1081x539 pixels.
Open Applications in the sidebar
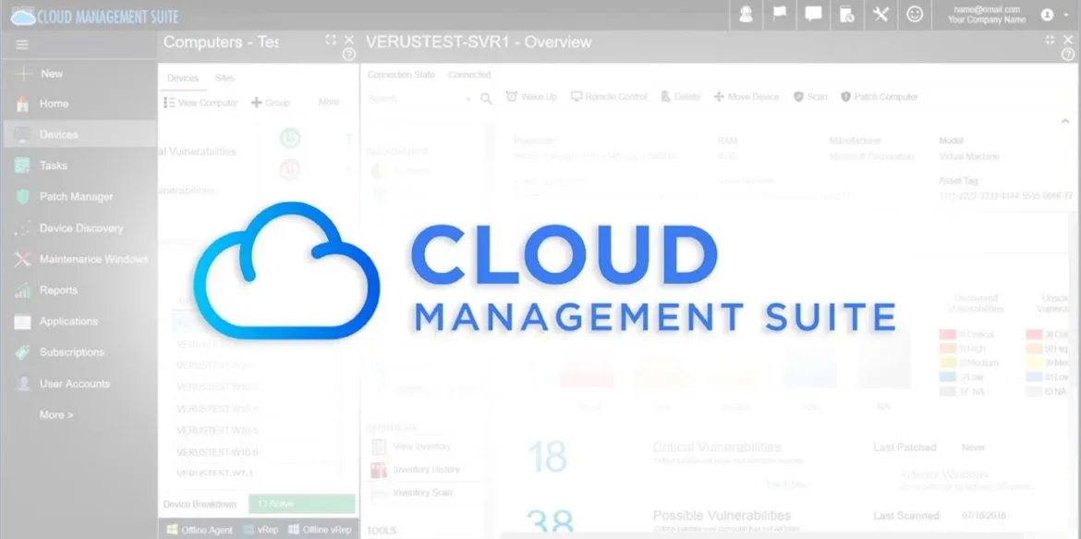pyautogui.click(x=68, y=322)
